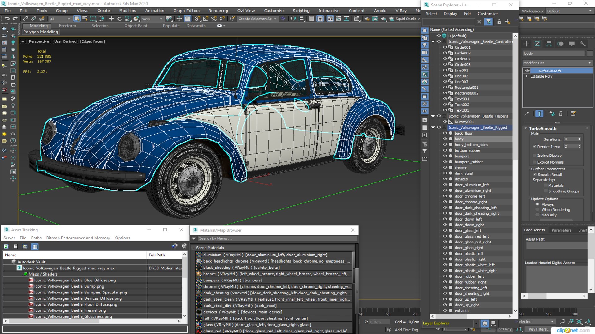Click the Undo arrow in the main toolbar
595x334 pixels.
[7, 19]
